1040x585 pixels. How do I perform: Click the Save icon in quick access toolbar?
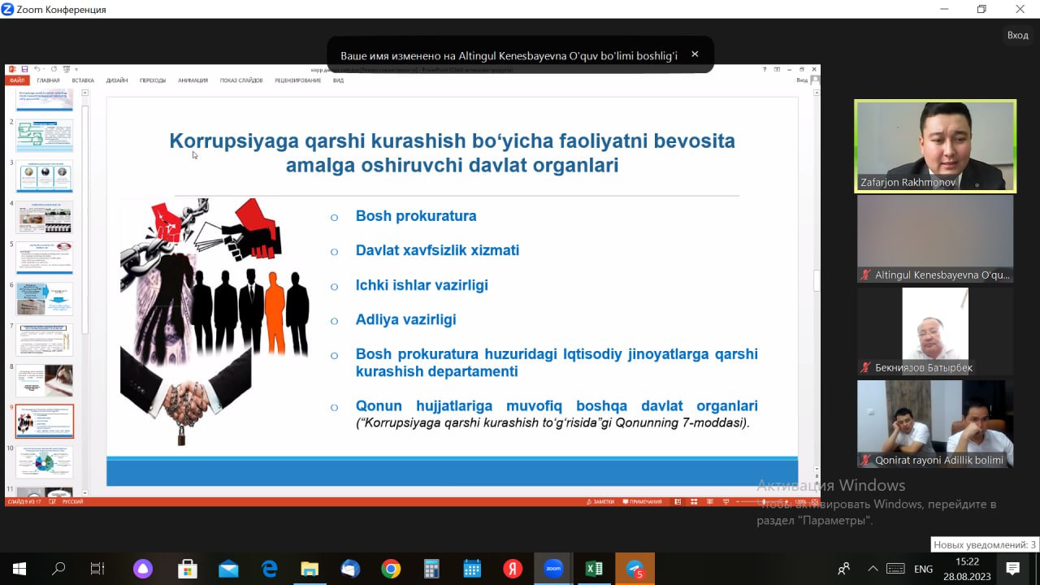coord(24,69)
